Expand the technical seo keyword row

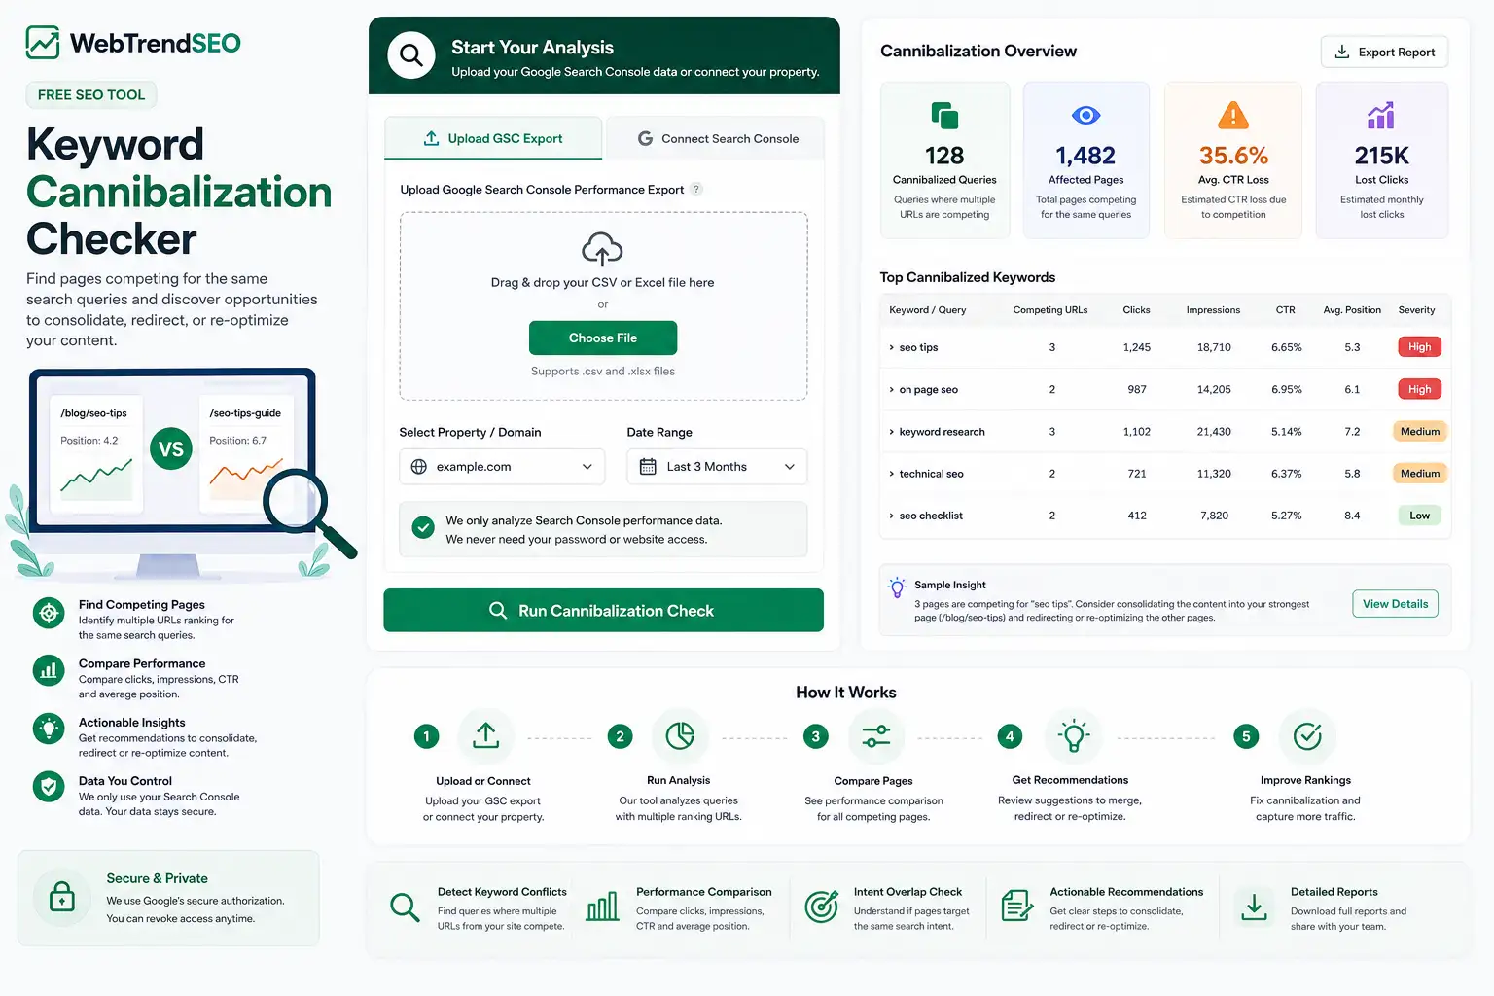click(x=891, y=474)
